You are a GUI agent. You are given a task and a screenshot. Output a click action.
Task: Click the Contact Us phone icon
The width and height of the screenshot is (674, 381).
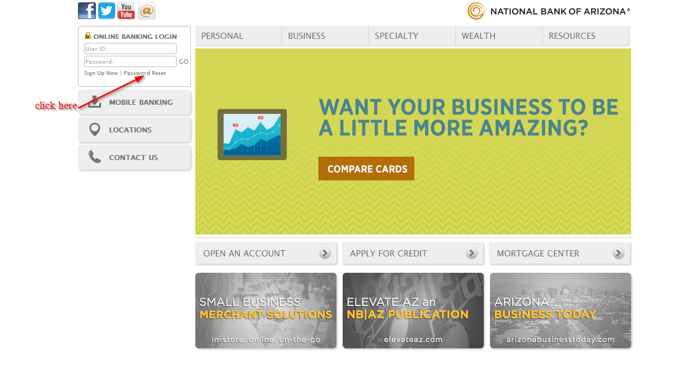pyautogui.click(x=95, y=157)
